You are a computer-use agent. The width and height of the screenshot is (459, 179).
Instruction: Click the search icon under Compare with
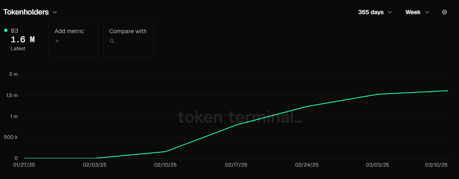tap(112, 41)
